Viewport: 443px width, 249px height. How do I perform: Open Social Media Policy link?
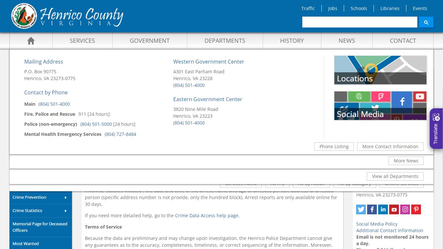[x=377, y=224]
